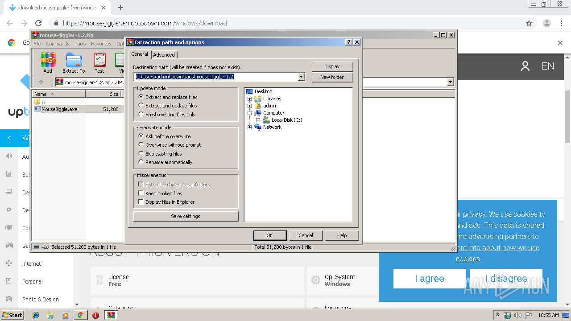The image size is (571, 321).
Task: Click Cancel in extraction dialog
Action: click(x=306, y=235)
